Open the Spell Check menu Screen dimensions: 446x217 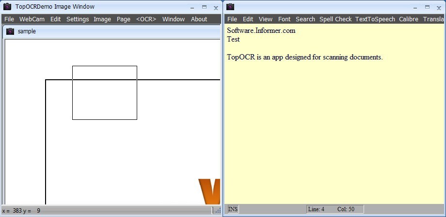tap(335, 19)
